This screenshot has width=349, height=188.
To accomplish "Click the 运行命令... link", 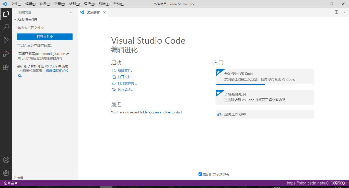I will pyautogui.click(x=125, y=90).
